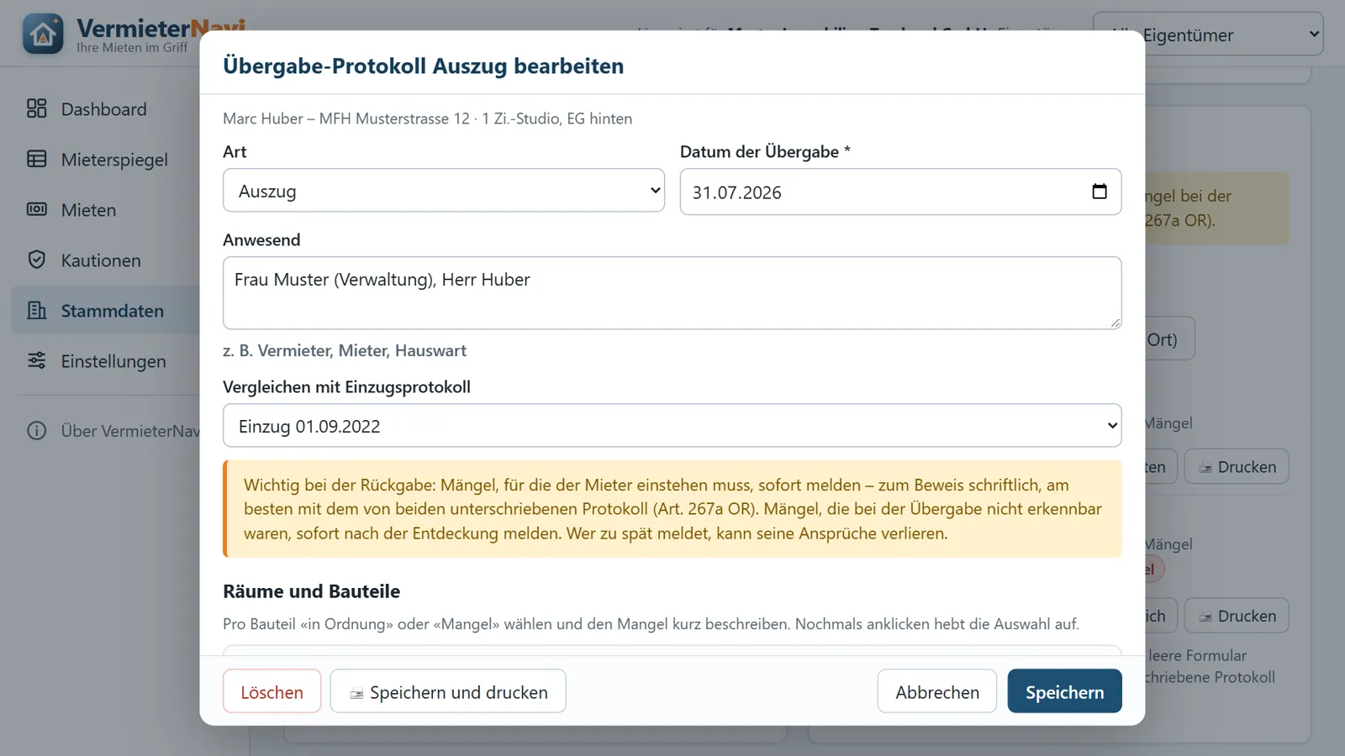Click the yellow 'Wichtig bei der Rückgabe' notice

[672, 509]
